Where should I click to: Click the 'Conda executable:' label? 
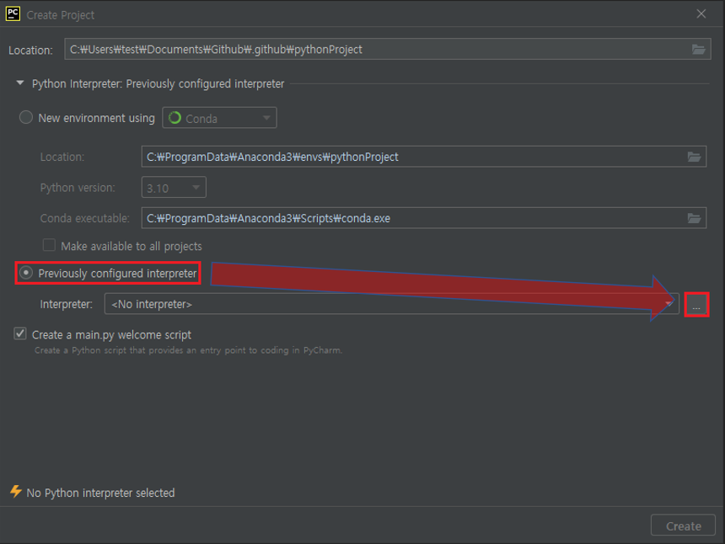click(84, 218)
